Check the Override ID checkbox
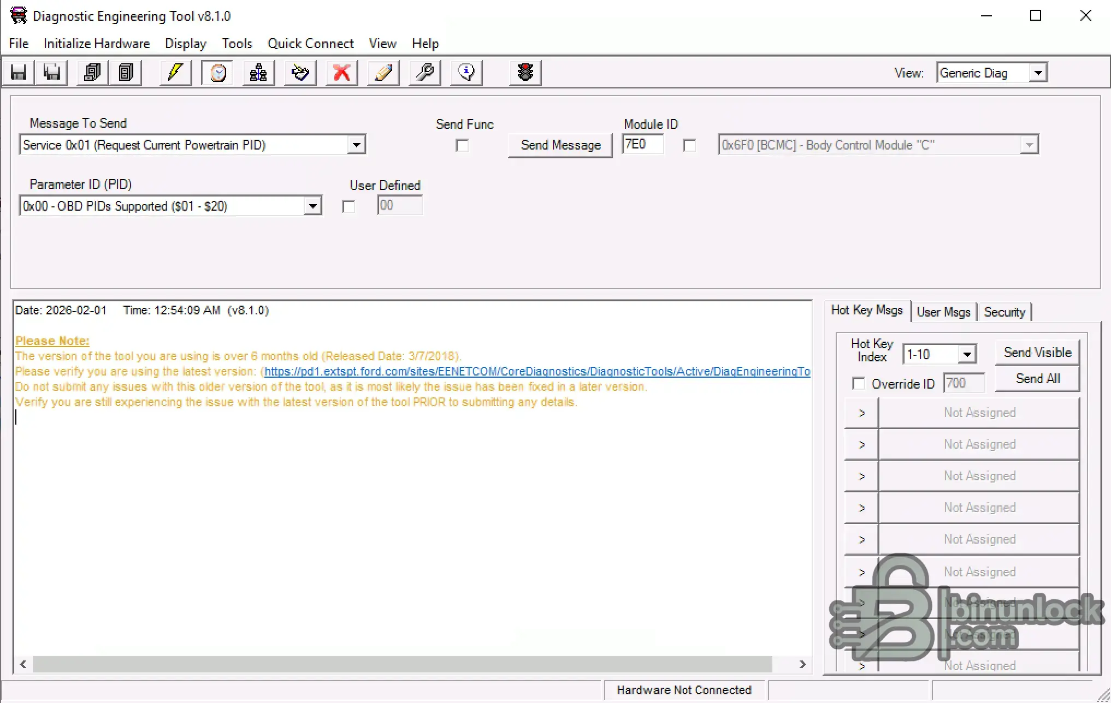Viewport: 1111px width, 703px height. click(859, 384)
